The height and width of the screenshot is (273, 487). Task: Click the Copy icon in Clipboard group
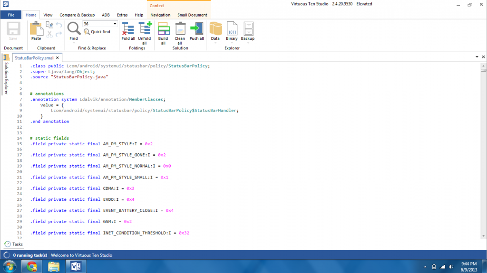49,25
